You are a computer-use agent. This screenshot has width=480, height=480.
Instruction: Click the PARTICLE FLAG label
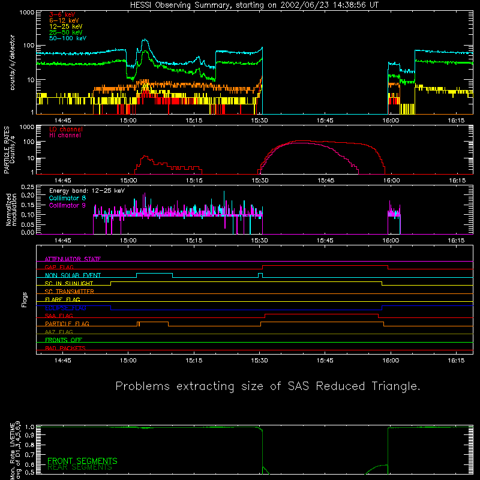point(67,323)
